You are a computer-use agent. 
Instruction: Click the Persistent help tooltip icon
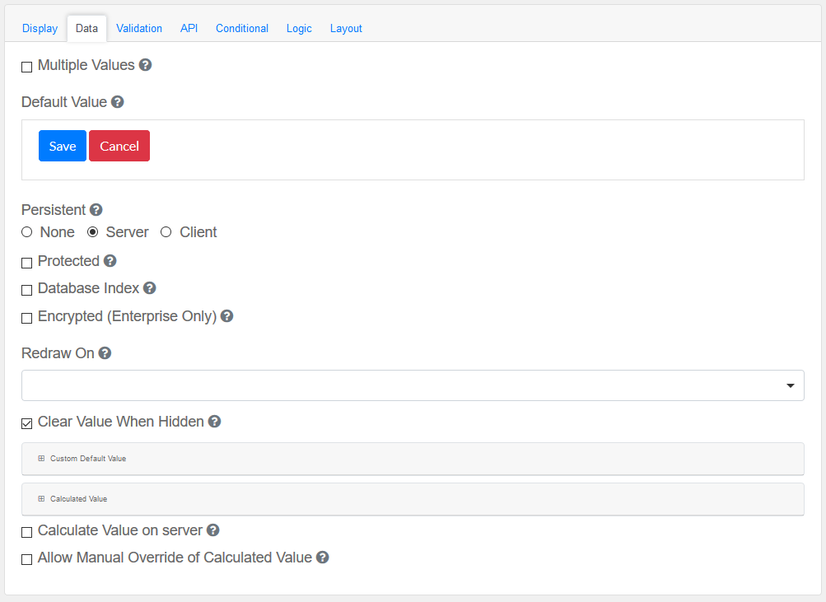[x=96, y=210]
